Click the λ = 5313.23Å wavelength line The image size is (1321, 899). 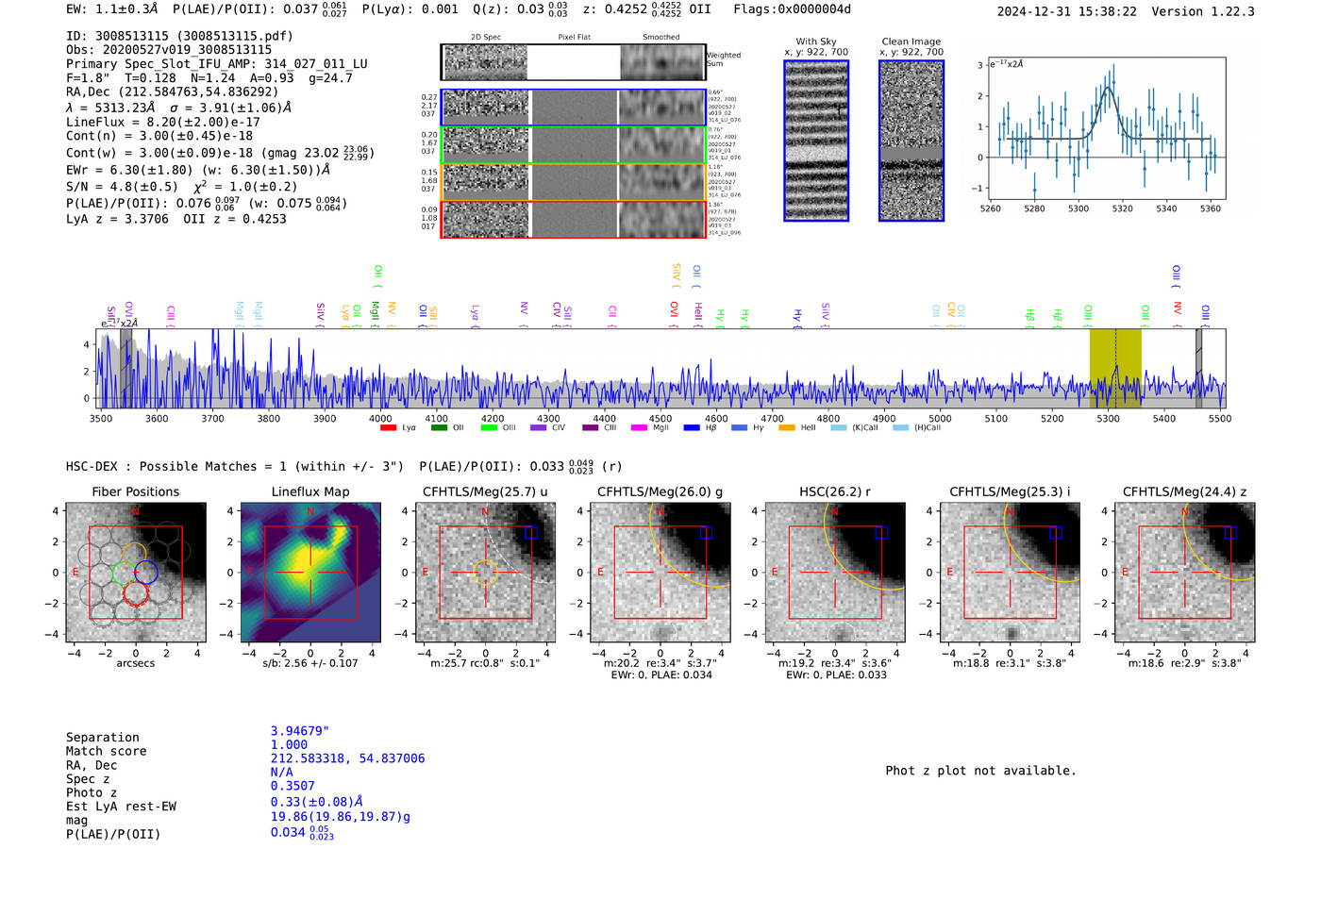pyautogui.click(x=178, y=108)
